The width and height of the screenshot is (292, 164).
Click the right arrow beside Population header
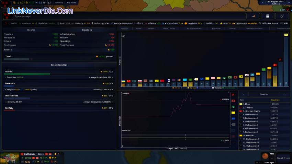285,94
